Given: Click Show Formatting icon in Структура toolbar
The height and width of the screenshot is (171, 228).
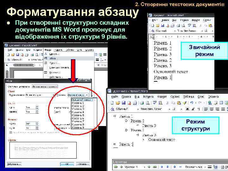Looking at the screenshot, I should click(x=215, y=167).
